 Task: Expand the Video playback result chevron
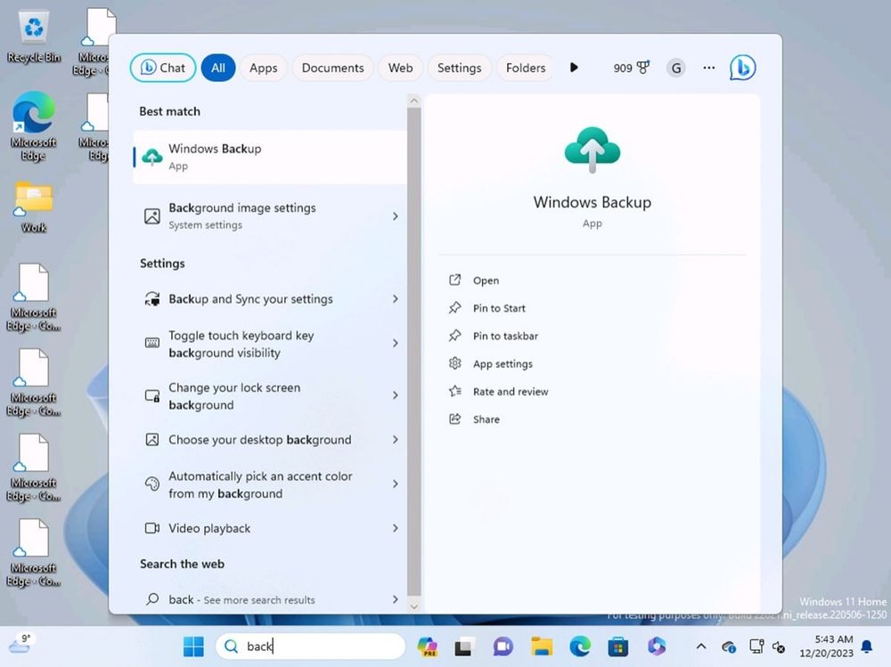pos(395,528)
